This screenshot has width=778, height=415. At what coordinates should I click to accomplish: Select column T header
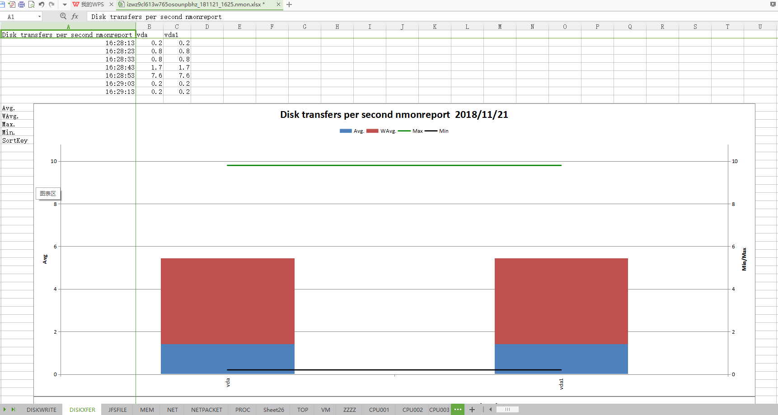(727, 27)
